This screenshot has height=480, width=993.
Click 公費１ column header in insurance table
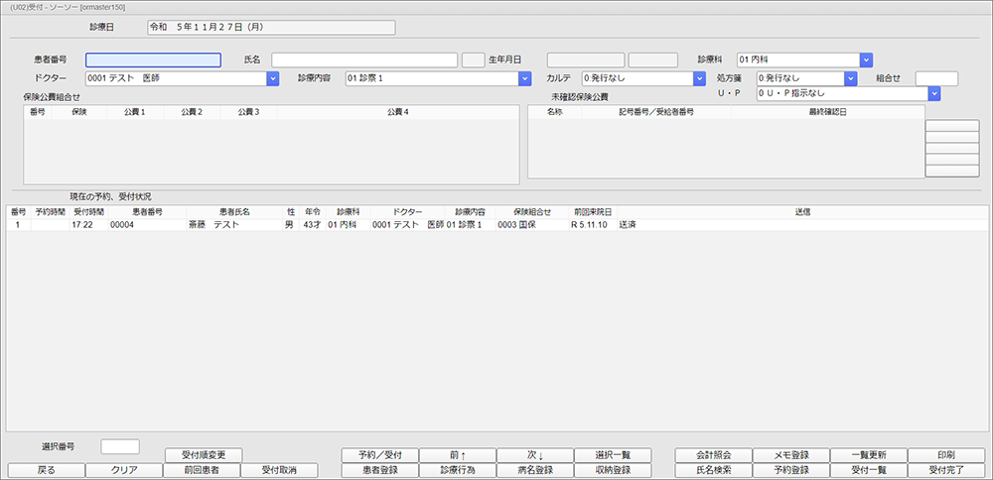tap(135, 112)
